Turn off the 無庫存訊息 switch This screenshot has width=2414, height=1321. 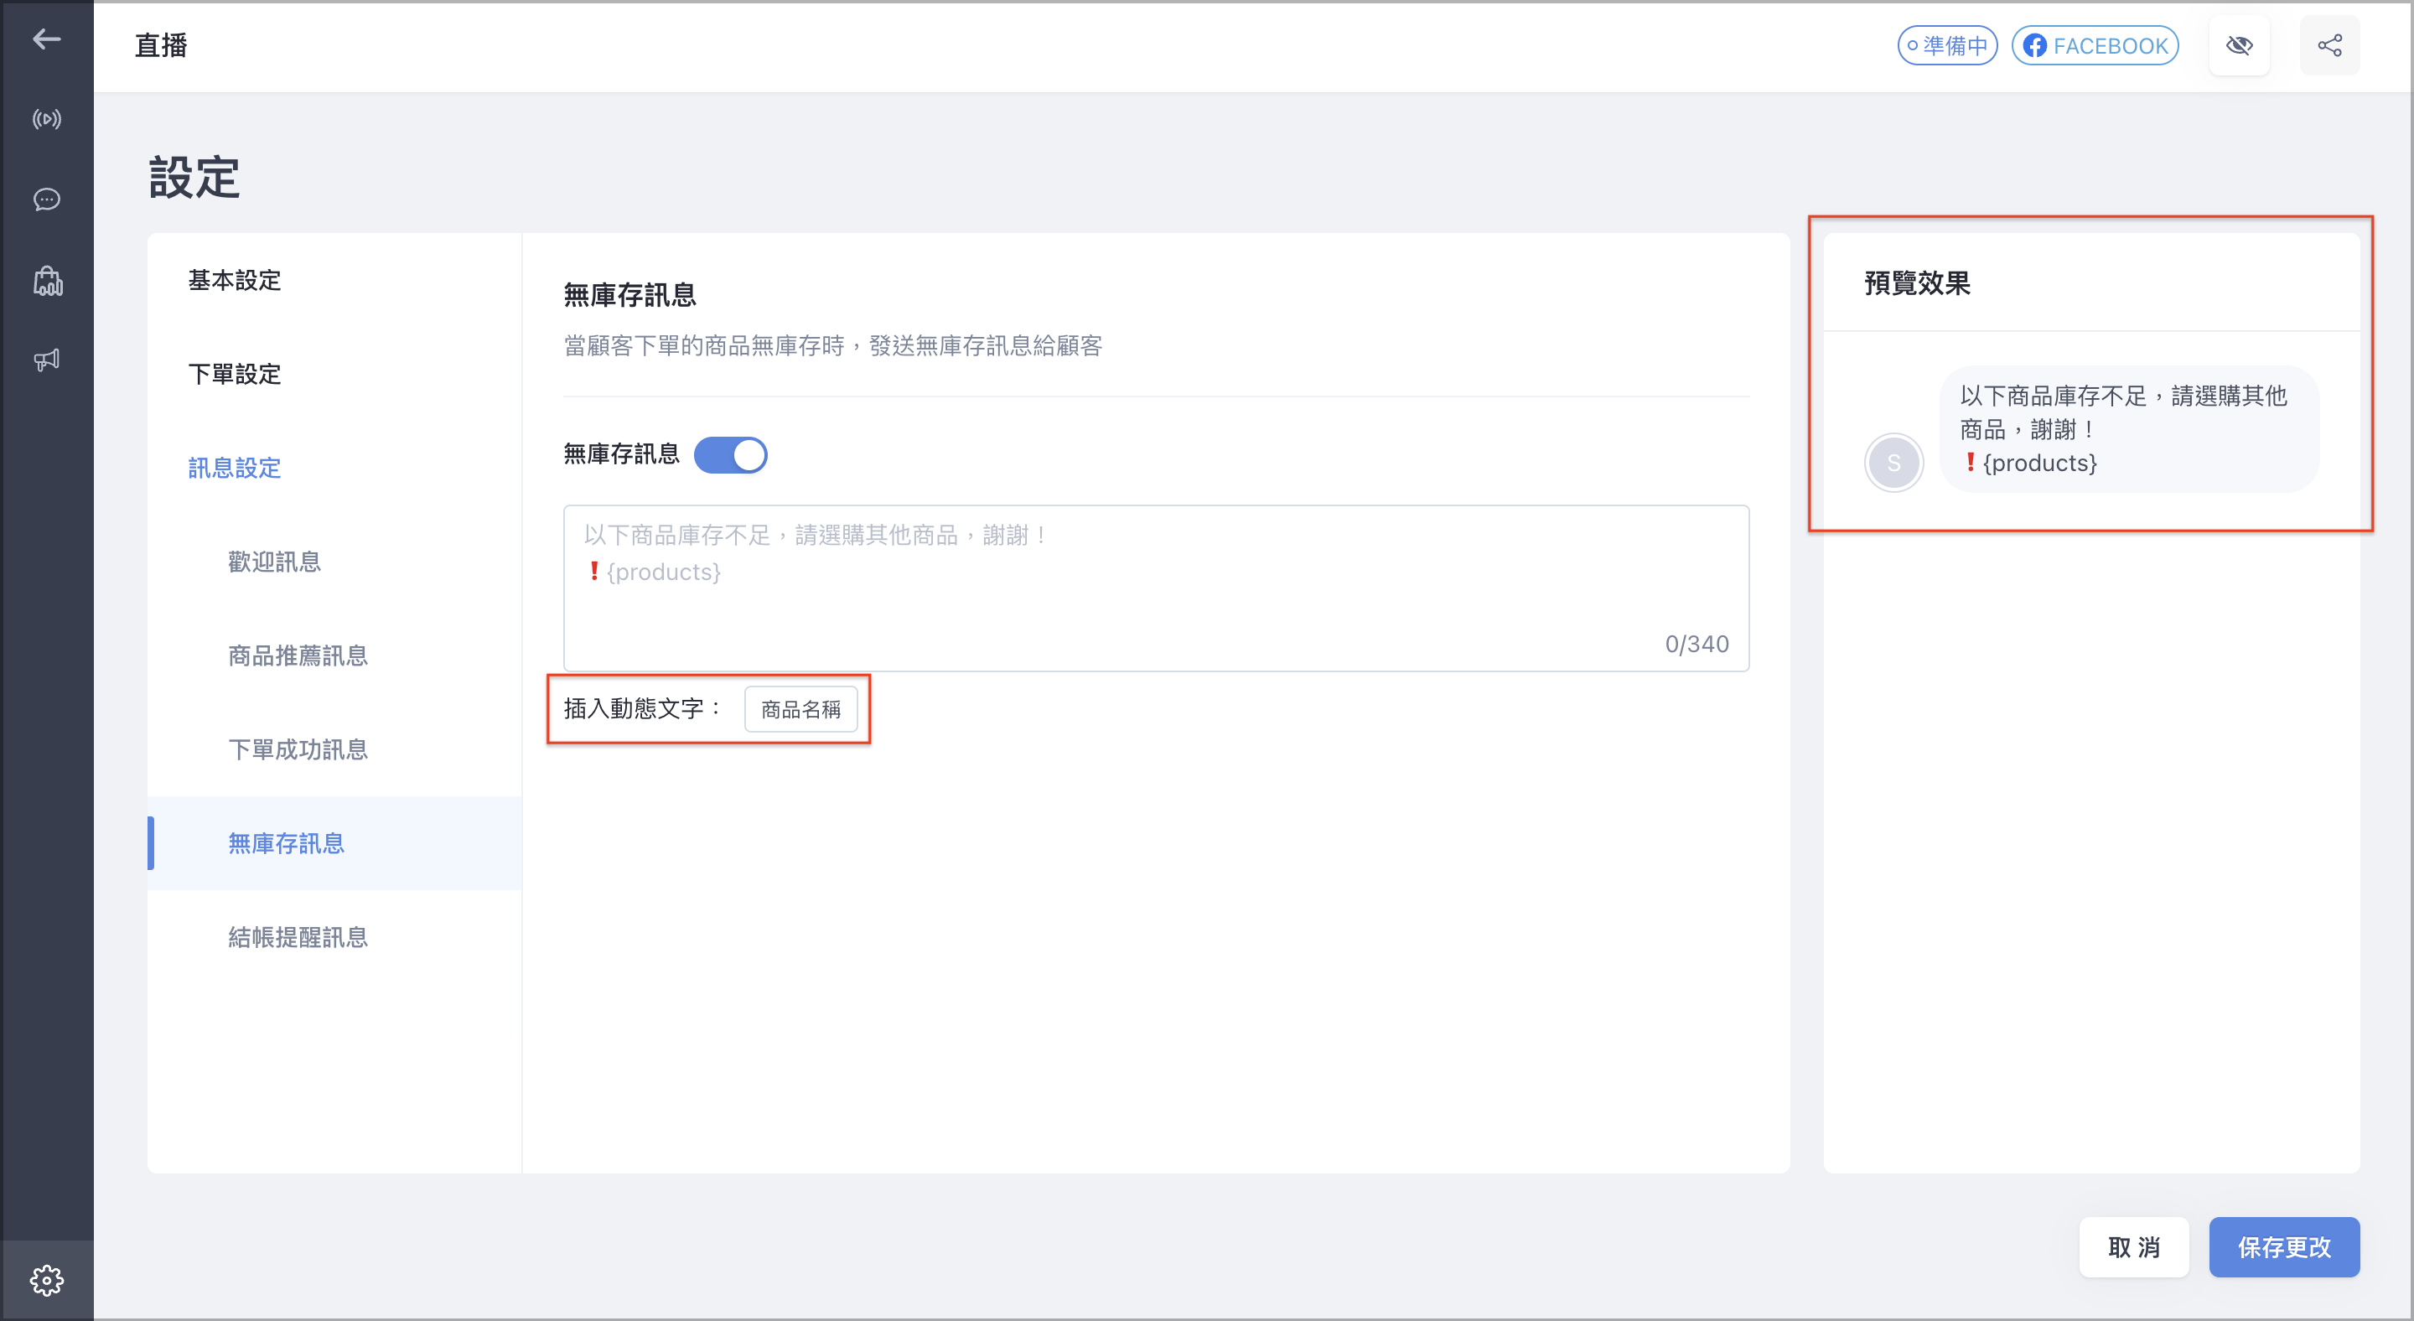(x=730, y=455)
